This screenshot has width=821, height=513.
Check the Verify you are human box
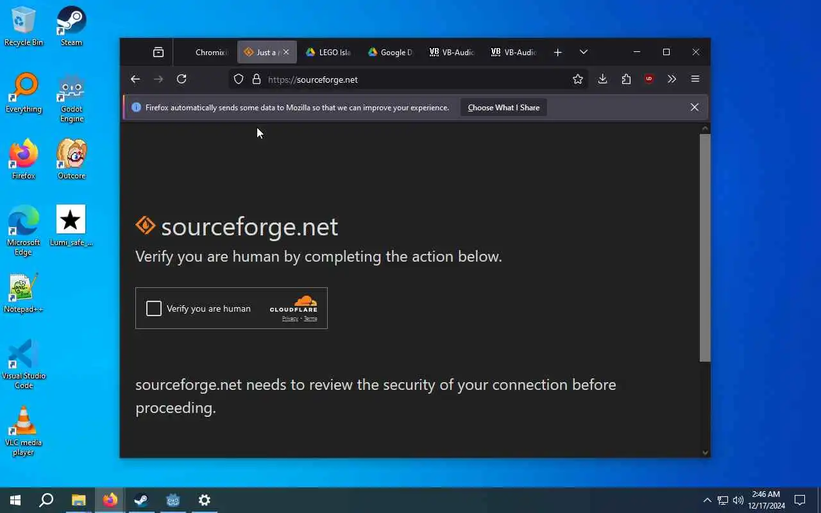tap(154, 308)
